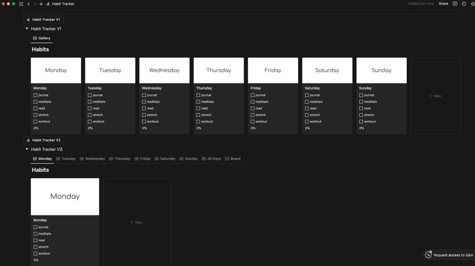This screenshot has width=475, height=266.
Task: Switch to the Board view tab
Action: click(x=233, y=159)
